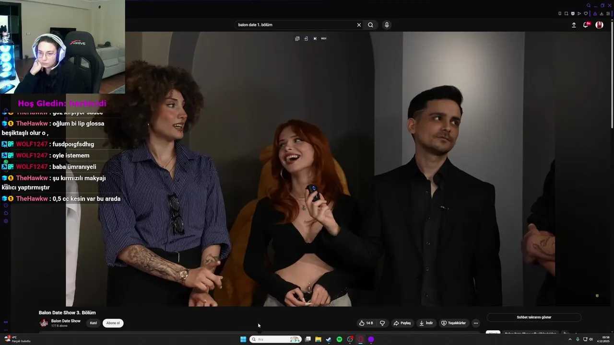
Task: Click the skip-next icon in the video overlay toolbar
Action: (x=315, y=38)
